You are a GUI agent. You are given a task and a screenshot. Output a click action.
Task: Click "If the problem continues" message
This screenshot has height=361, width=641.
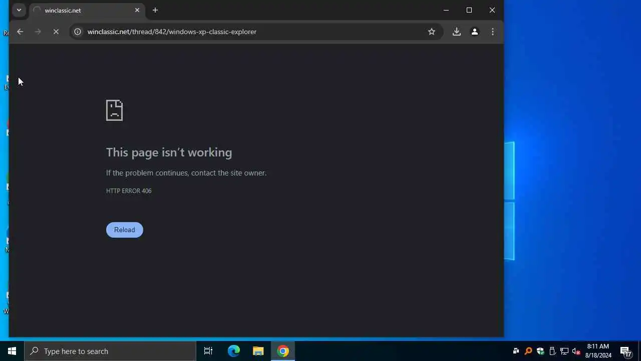(x=186, y=172)
